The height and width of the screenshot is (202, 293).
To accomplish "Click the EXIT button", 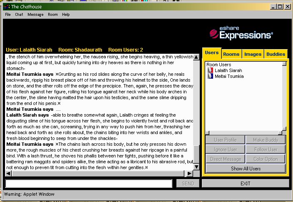I will click(x=246, y=184).
